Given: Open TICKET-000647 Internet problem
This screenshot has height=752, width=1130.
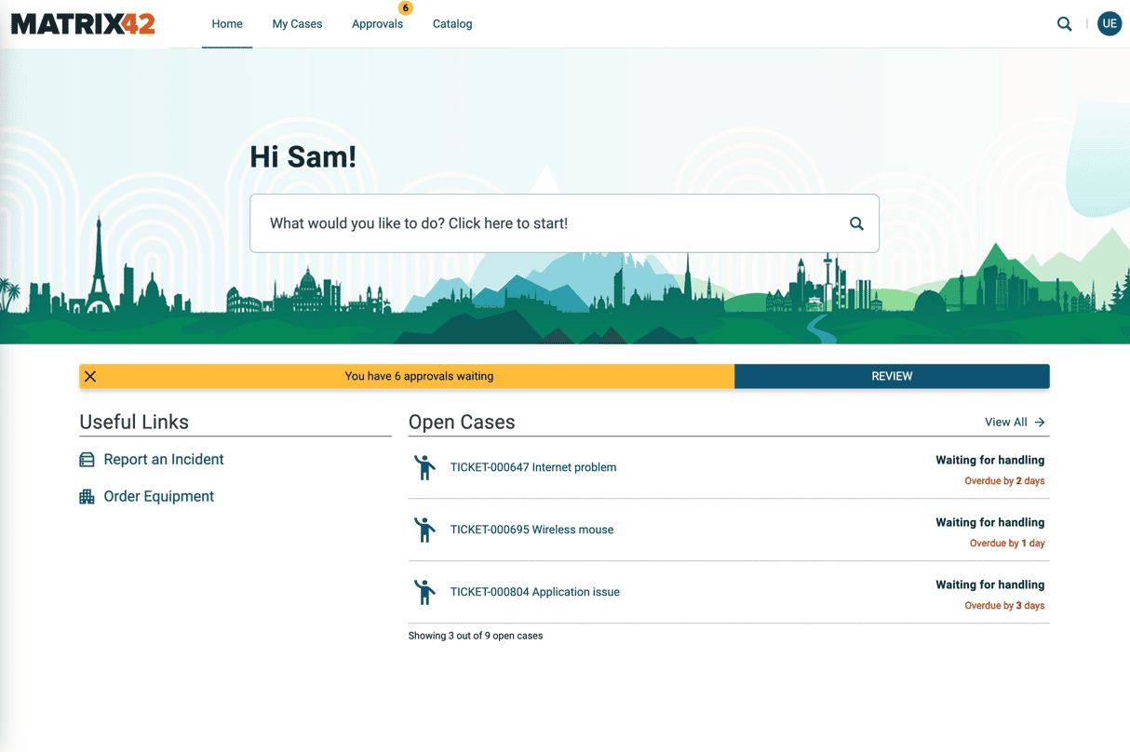Looking at the screenshot, I should coord(532,467).
